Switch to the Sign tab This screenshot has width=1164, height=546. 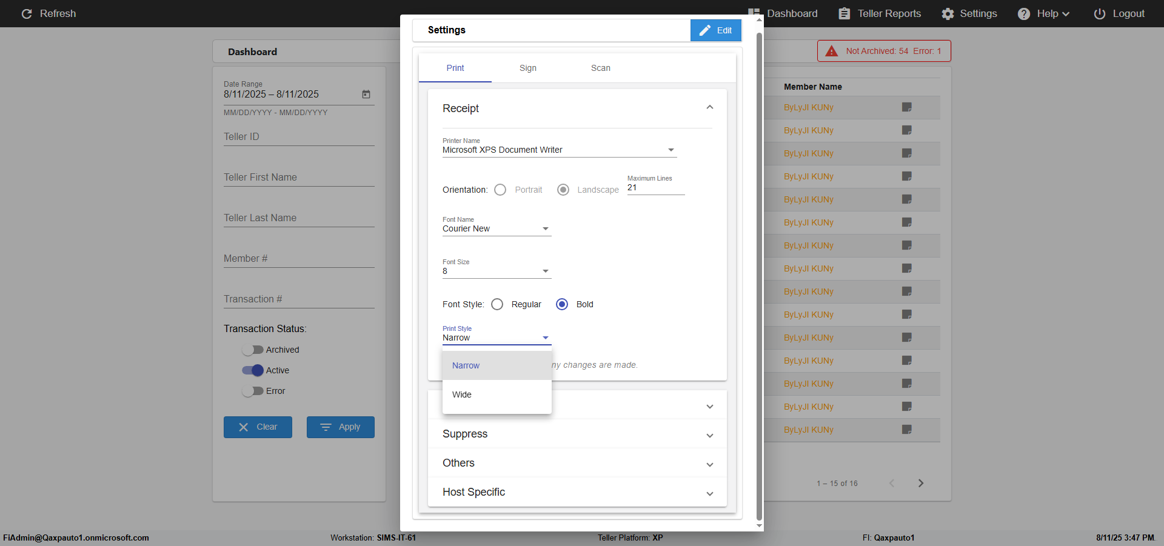pyautogui.click(x=528, y=68)
